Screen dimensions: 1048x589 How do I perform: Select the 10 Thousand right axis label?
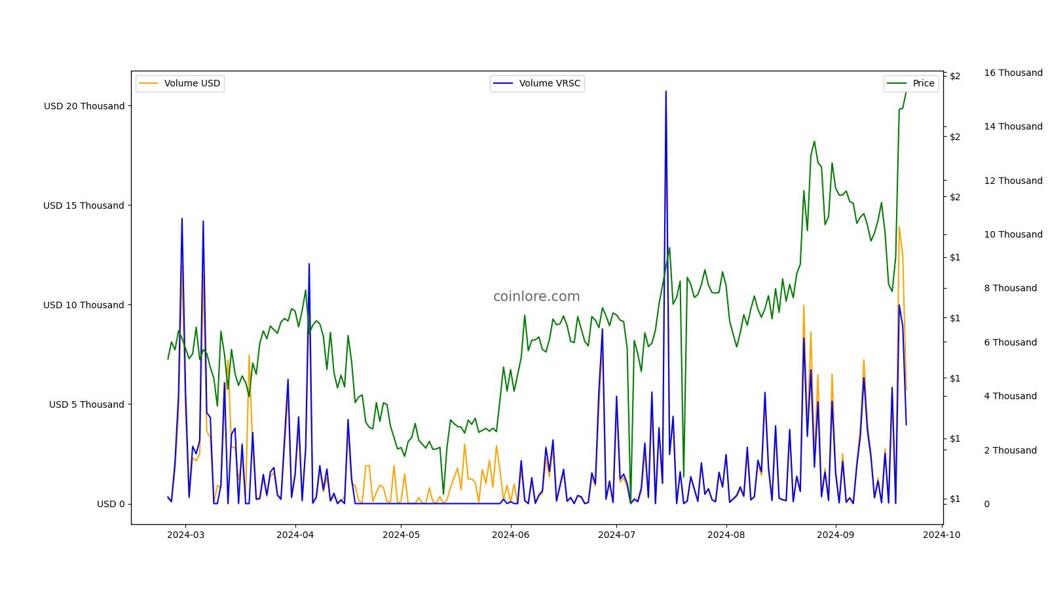1013,234
